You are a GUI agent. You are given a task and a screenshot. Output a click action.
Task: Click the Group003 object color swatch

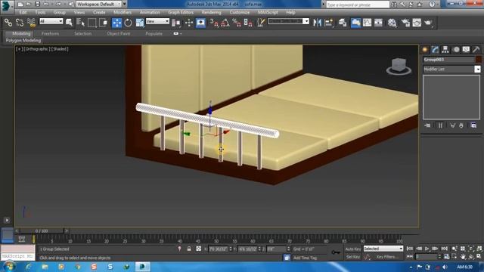[x=479, y=60]
